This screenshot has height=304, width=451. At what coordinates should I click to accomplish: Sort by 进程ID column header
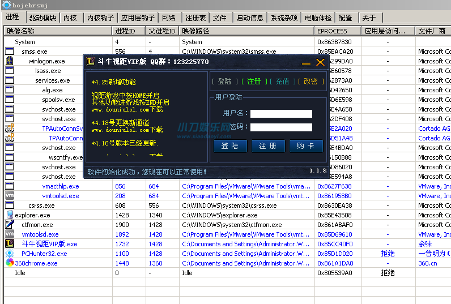[129, 31]
